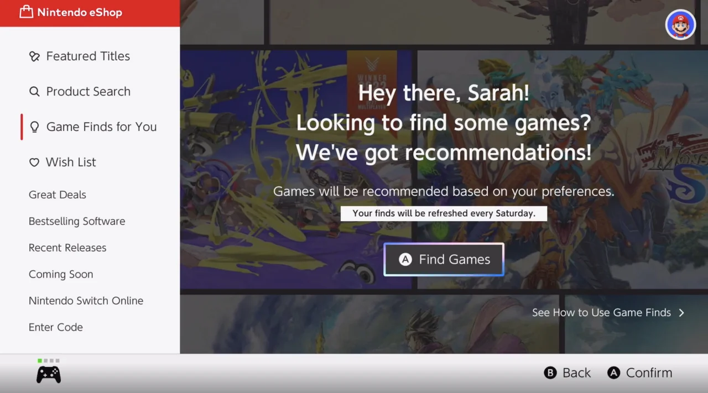
Task: View Recent Releases
Action: 67,248
